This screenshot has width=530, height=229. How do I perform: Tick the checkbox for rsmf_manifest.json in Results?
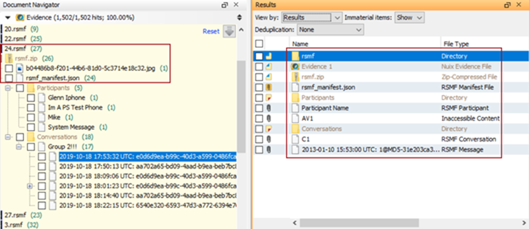pyautogui.click(x=259, y=87)
